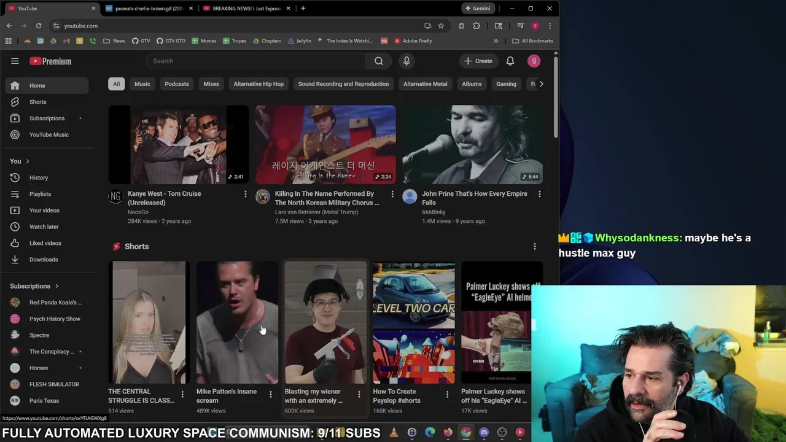
Task: Open Playlists in sidebar
Action: 47,194
